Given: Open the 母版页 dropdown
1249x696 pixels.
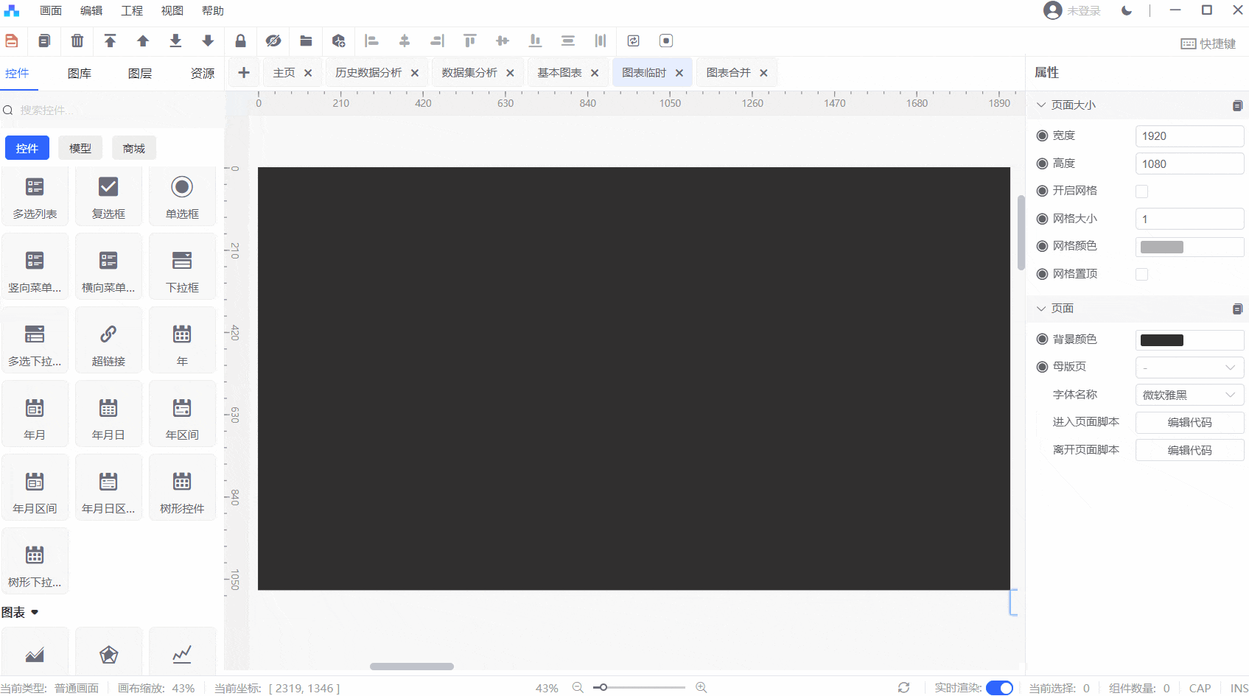Looking at the screenshot, I should point(1189,368).
